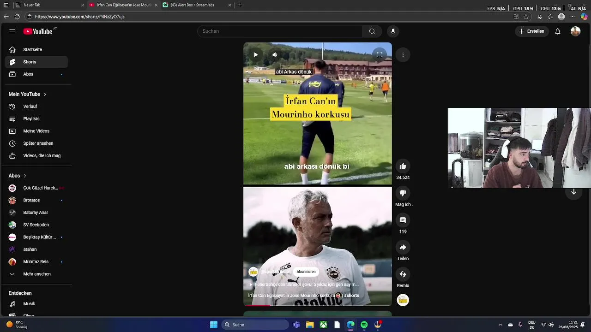Subscribe with the Abonnieren button

306,272
